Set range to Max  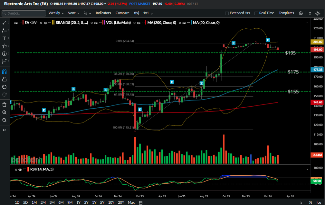pyautogui.click(x=131, y=202)
